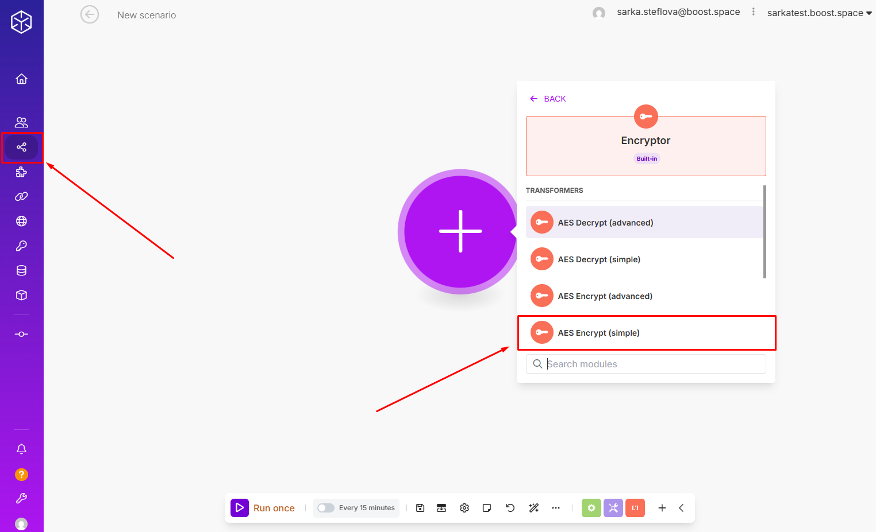The image size is (876, 532).
Task: Click the module list vertical scrollbar
Action: (x=764, y=232)
